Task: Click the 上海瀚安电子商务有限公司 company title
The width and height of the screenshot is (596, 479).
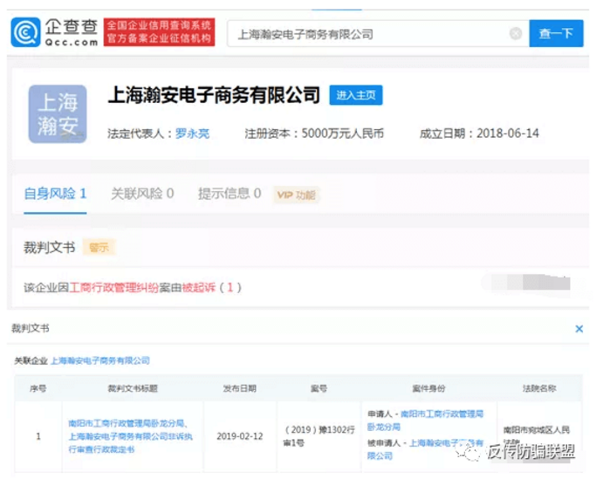Action: [x=214, y=95]
